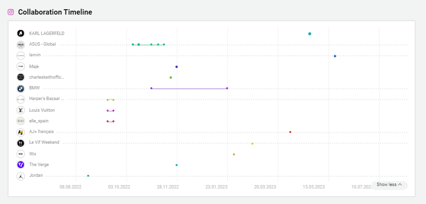Click the Louis Vuitton brand name
Image resolution: width=426 pixels, height=204 pixels.
point(42,110)
